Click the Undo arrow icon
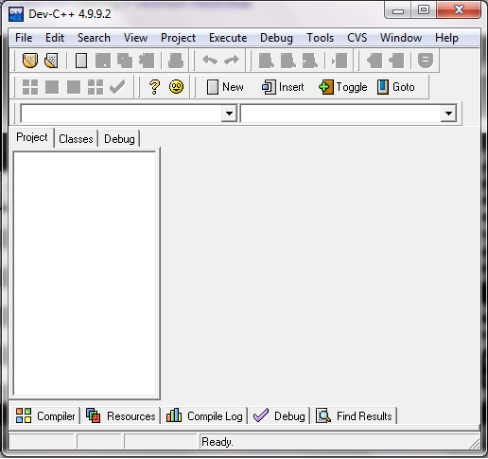 [210, 60]
